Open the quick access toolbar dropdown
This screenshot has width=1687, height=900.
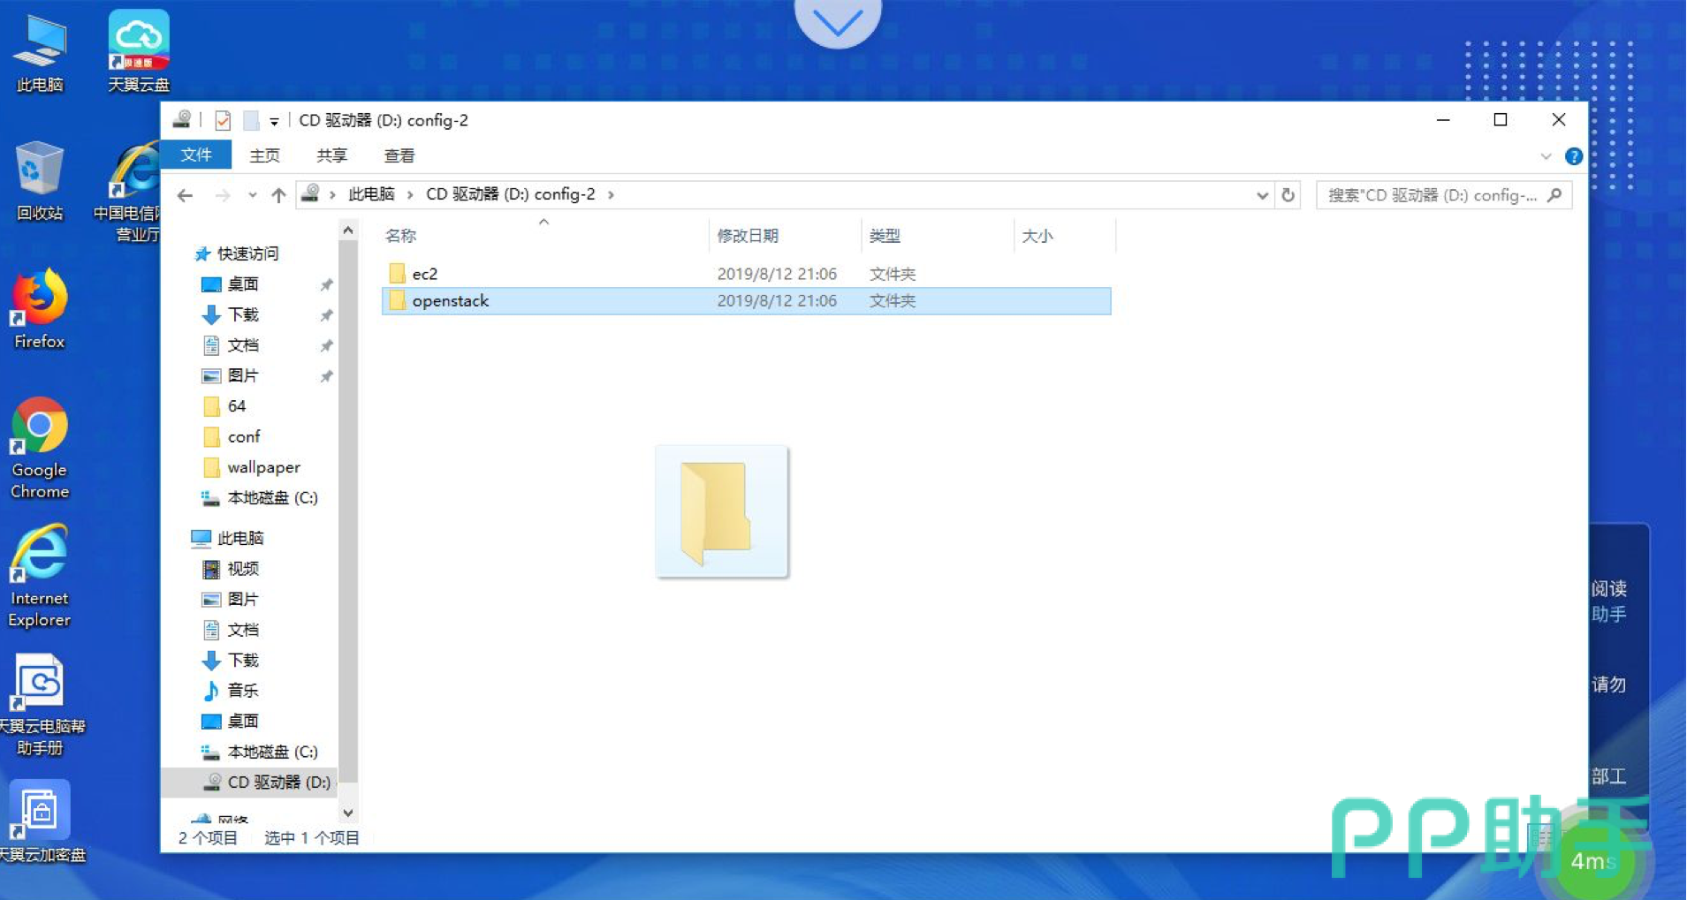coord(274,121)
